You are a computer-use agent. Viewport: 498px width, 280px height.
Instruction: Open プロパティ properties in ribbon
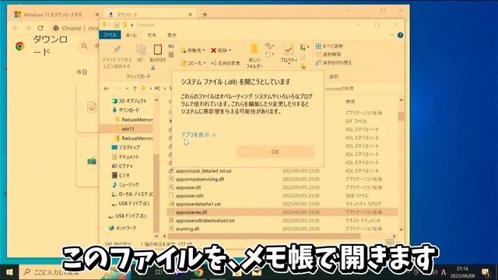click(x=289, y=54)
